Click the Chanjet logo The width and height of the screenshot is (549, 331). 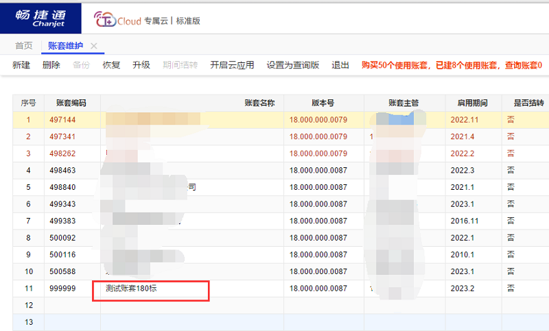(40, 19)
